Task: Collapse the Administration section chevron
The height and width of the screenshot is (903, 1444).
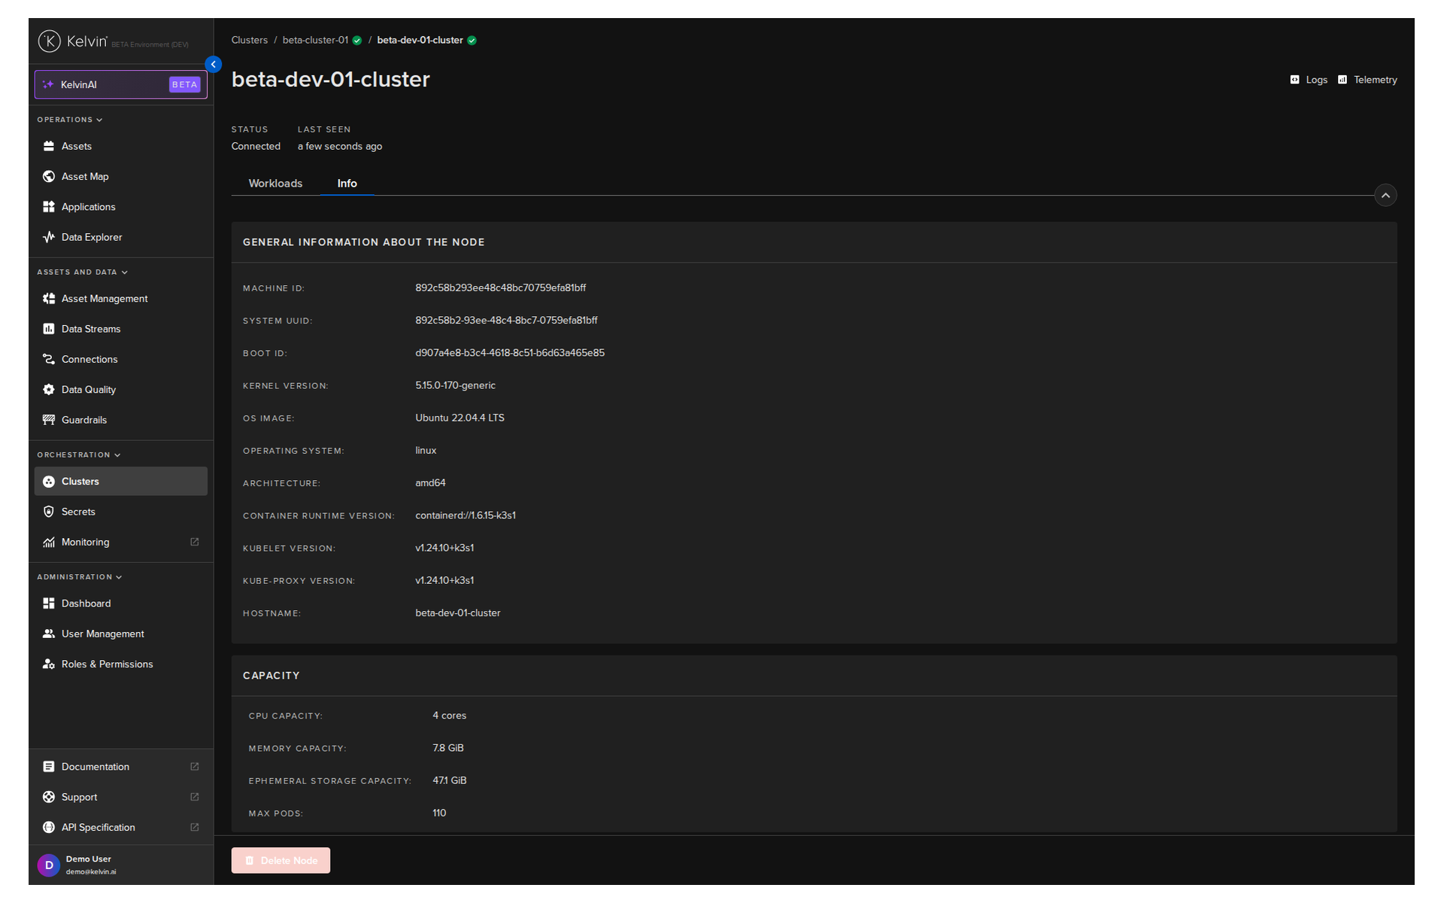Action: (x=119, y=577)
